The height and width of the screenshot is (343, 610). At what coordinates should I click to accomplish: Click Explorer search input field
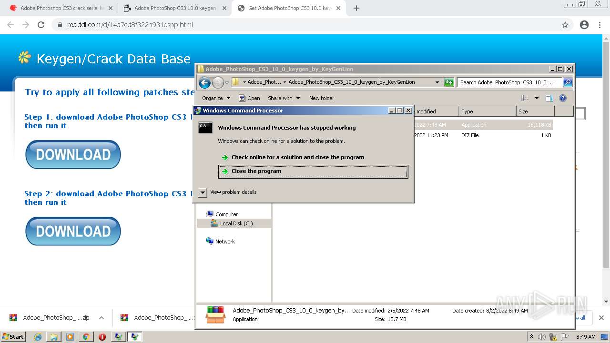tap(509, 82)
